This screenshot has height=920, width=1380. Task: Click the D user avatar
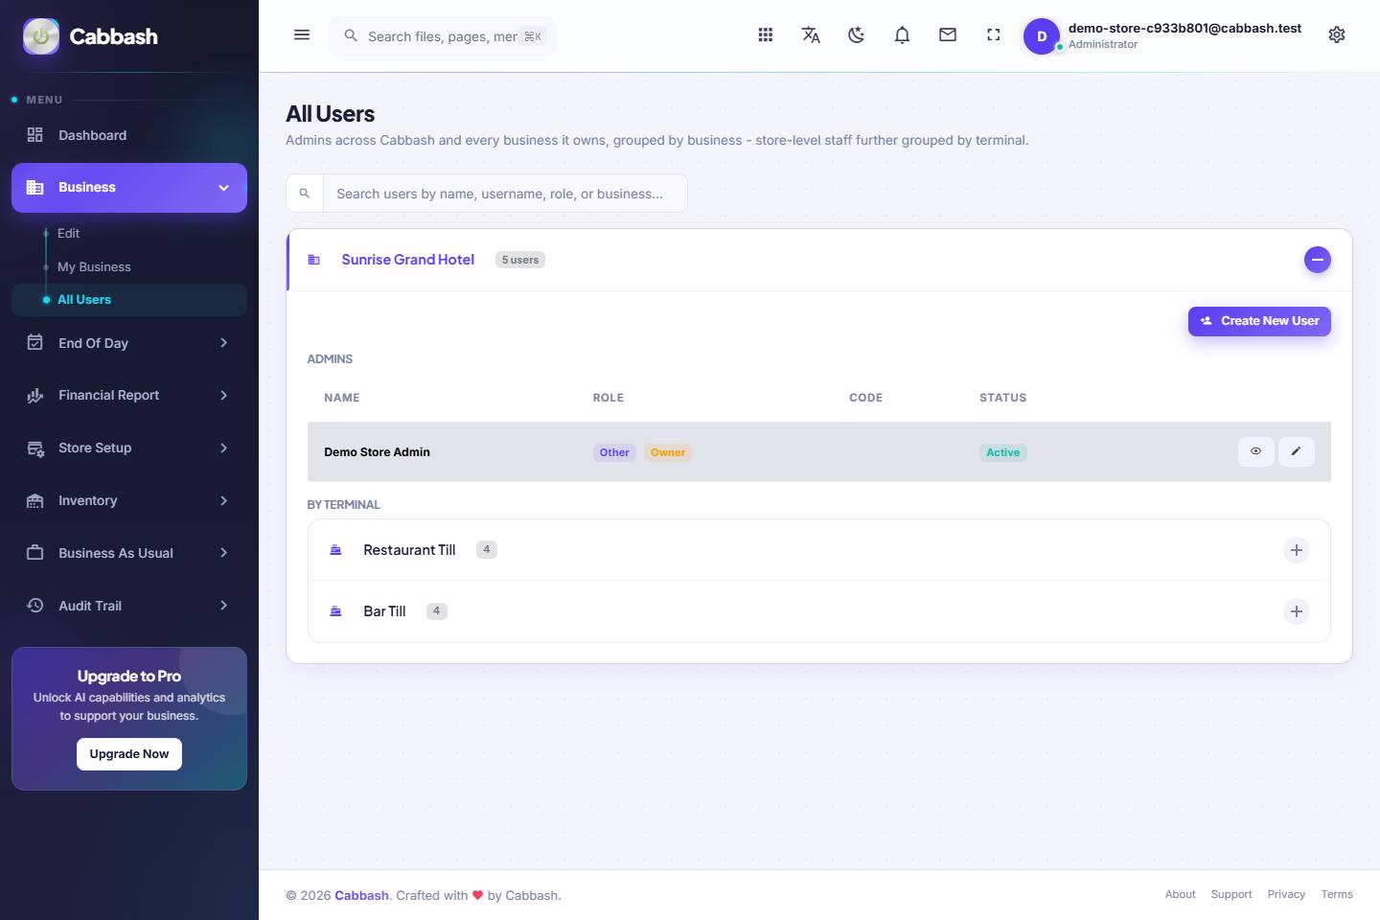1042,36
